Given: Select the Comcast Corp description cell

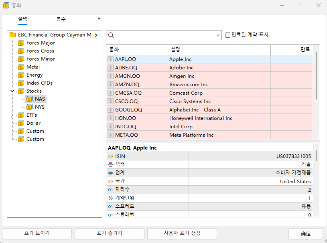Looking at the screenshot, I should pyautogui.click(x=219, y=93).
